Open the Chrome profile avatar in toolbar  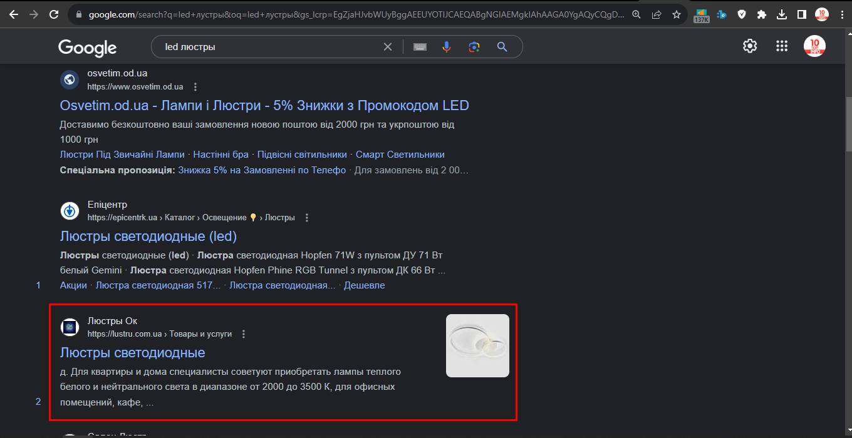822,14
